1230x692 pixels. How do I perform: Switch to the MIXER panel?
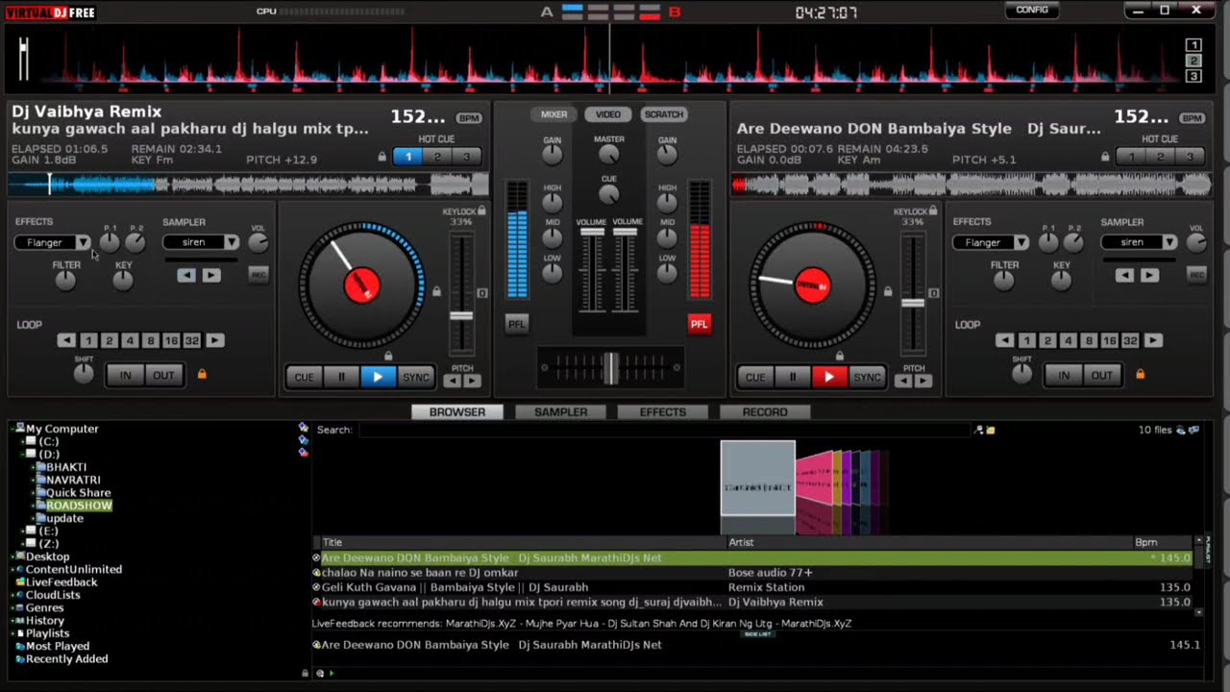pyautogui.click(x=553, y=114)
